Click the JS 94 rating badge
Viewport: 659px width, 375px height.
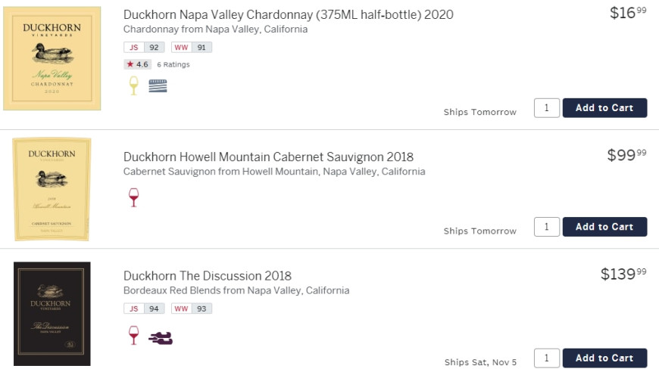[144, 308]
